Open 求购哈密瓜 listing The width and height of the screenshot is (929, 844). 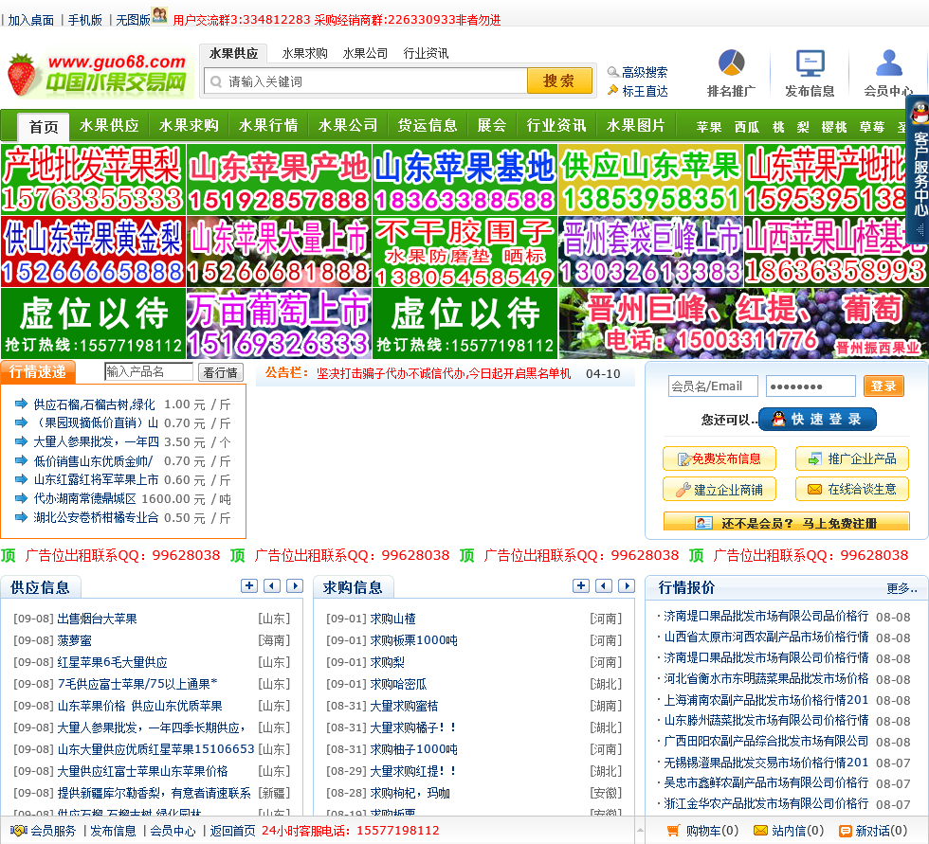click(398, 684)
